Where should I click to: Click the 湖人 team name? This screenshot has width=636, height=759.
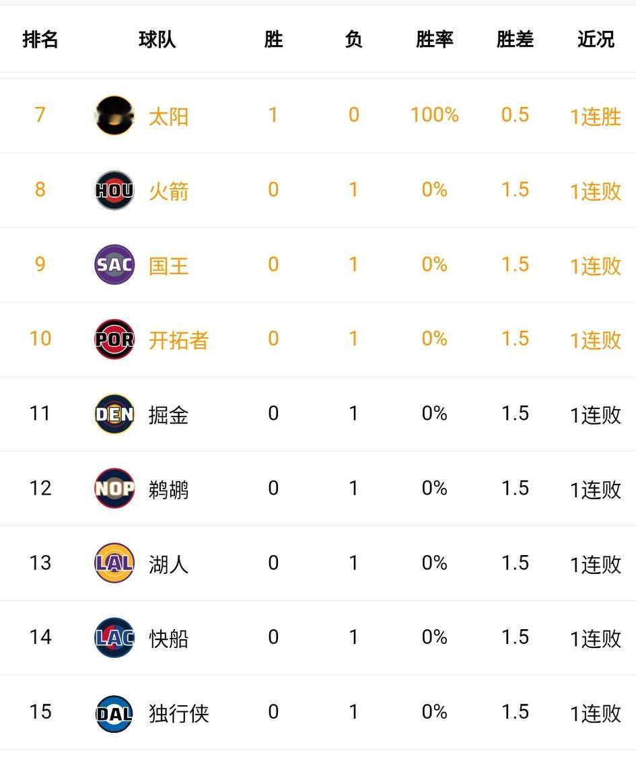(x=168, y=565)
